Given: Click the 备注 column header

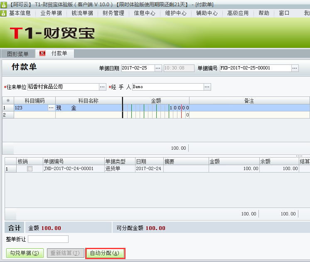Looking at the screenshot, I should (x=249, y=101).
